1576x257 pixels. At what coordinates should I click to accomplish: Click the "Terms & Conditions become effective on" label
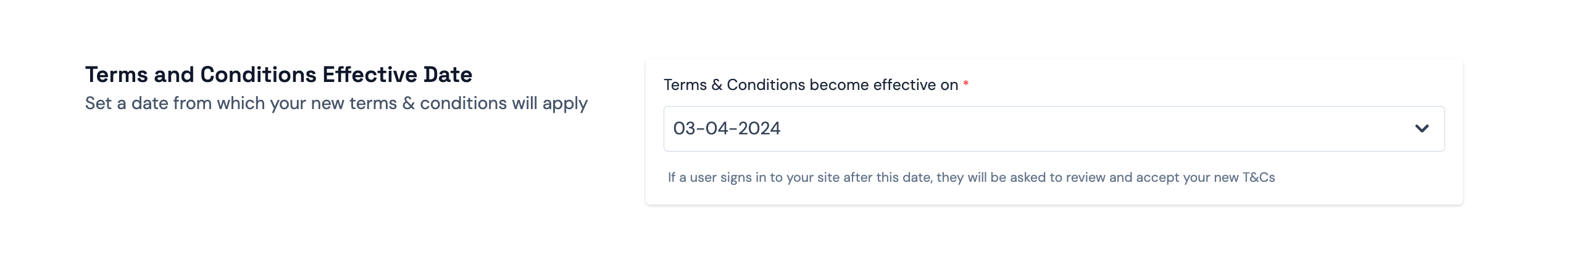click(x=810, y=85)
